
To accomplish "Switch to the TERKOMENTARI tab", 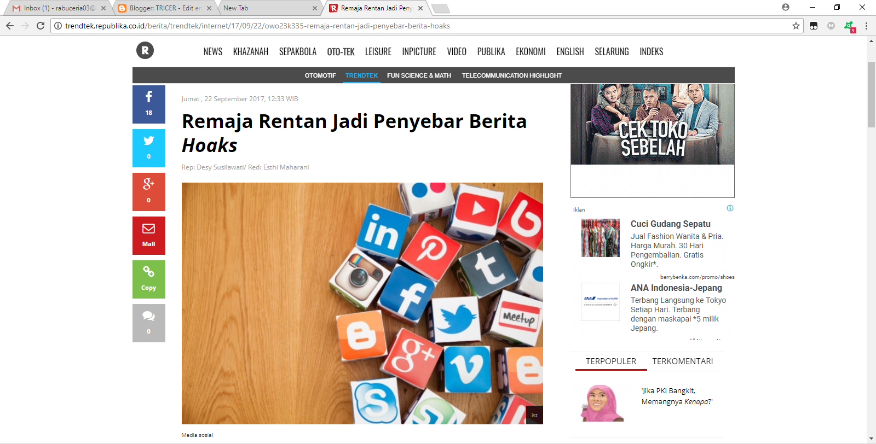I will point(683,361).
